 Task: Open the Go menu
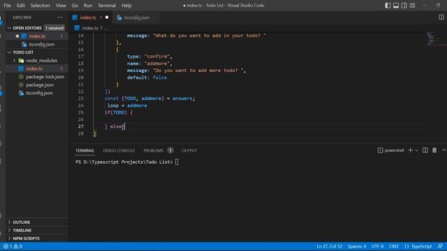75,6
